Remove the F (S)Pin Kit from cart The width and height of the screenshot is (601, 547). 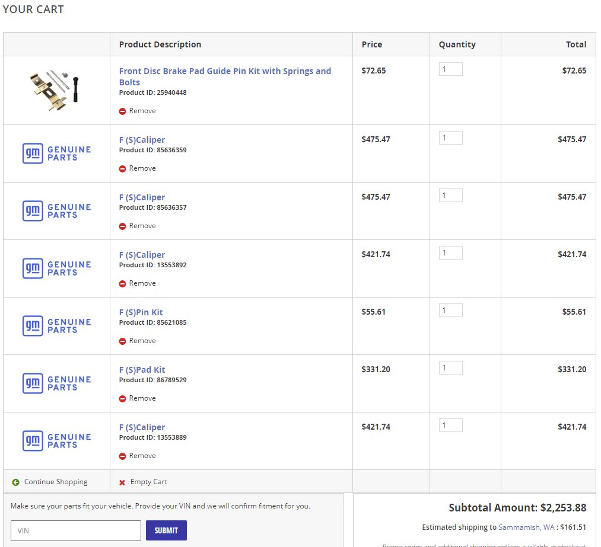137,341
